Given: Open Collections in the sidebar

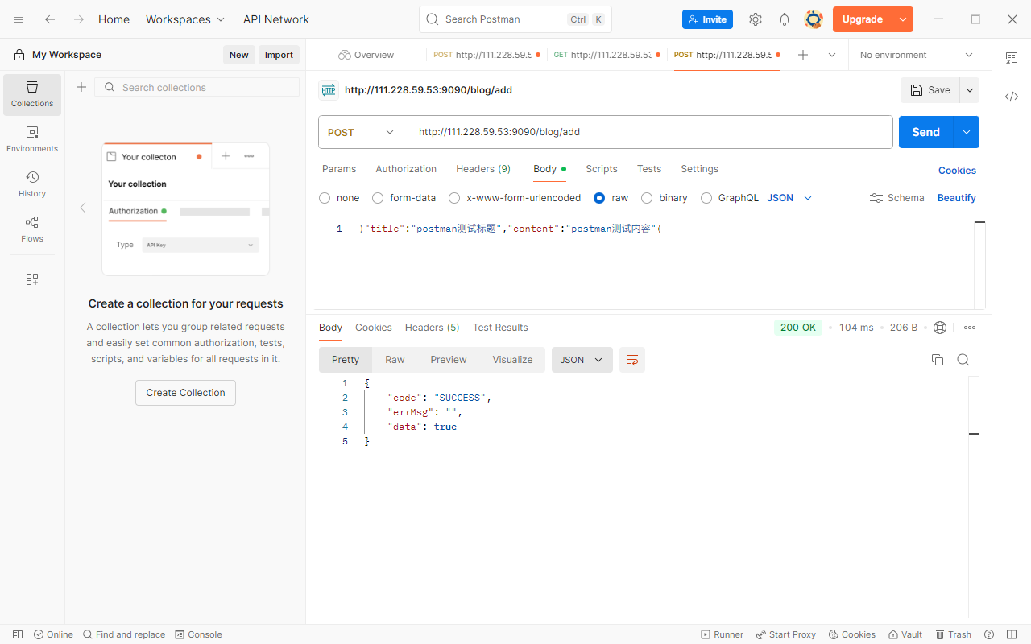Looking at the screenshot, I should pyautogui.click(x=32, y=95).
